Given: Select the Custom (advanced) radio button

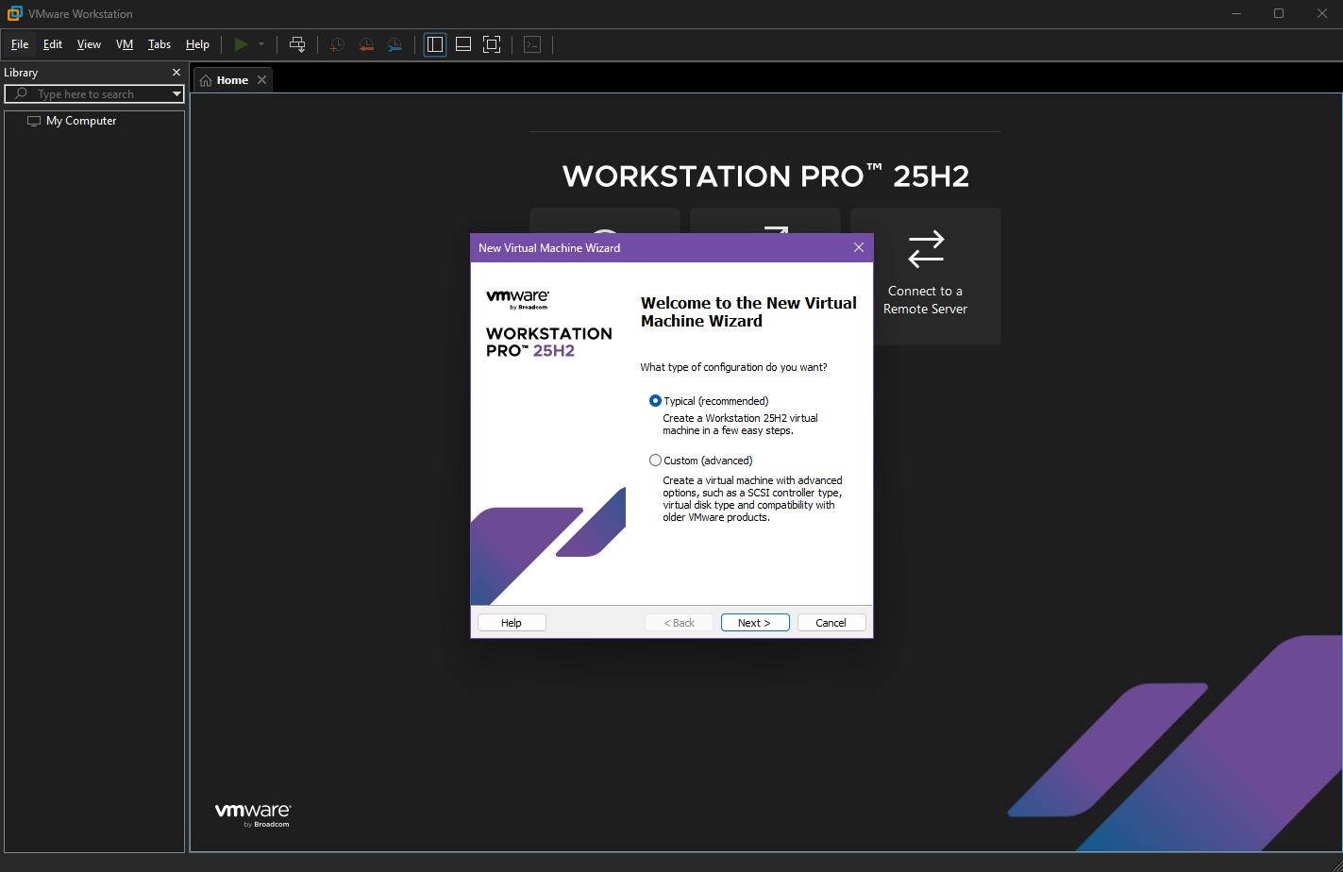Looking at the screenshot, I should pyautogui.click(x=656, y=461).
